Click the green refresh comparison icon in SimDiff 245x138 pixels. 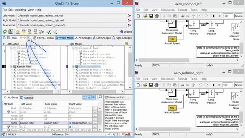5,32
